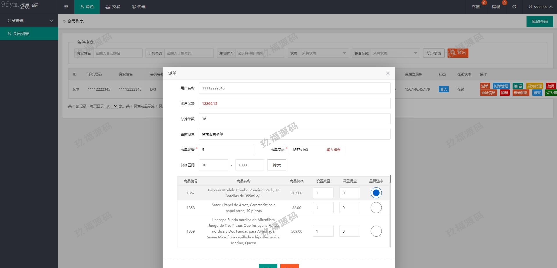
Task: Click the refresh icon in top bar
Action: [x=514, y=7]
